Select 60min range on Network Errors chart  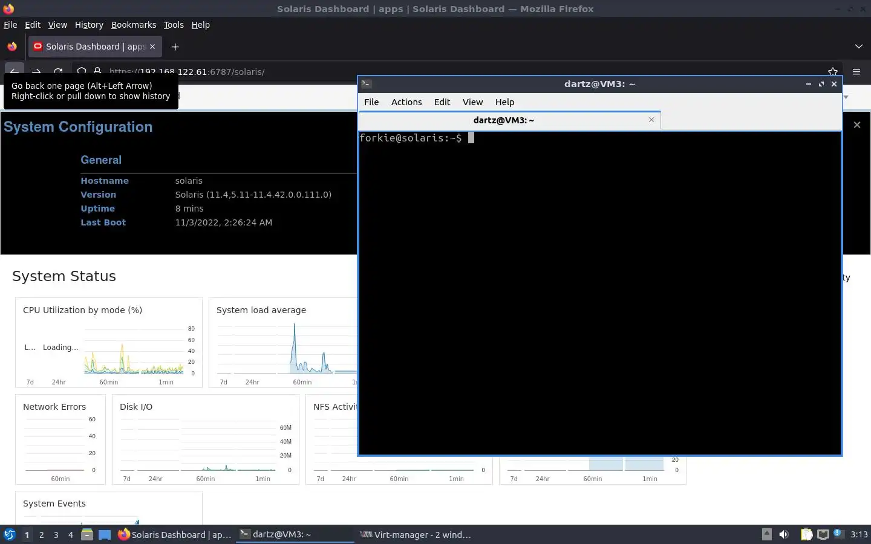(60, 479)
